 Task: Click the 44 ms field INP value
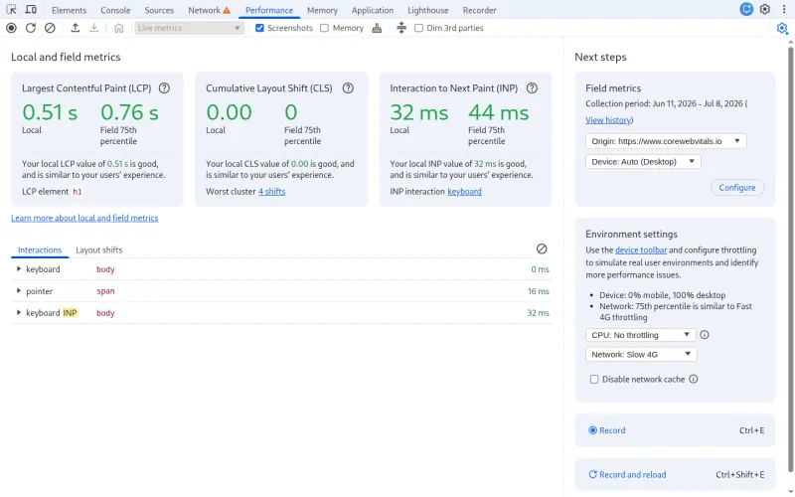pyautogui.click(x=499, y=112)
